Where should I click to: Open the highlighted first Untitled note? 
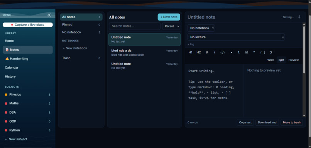tap(144, 39)
